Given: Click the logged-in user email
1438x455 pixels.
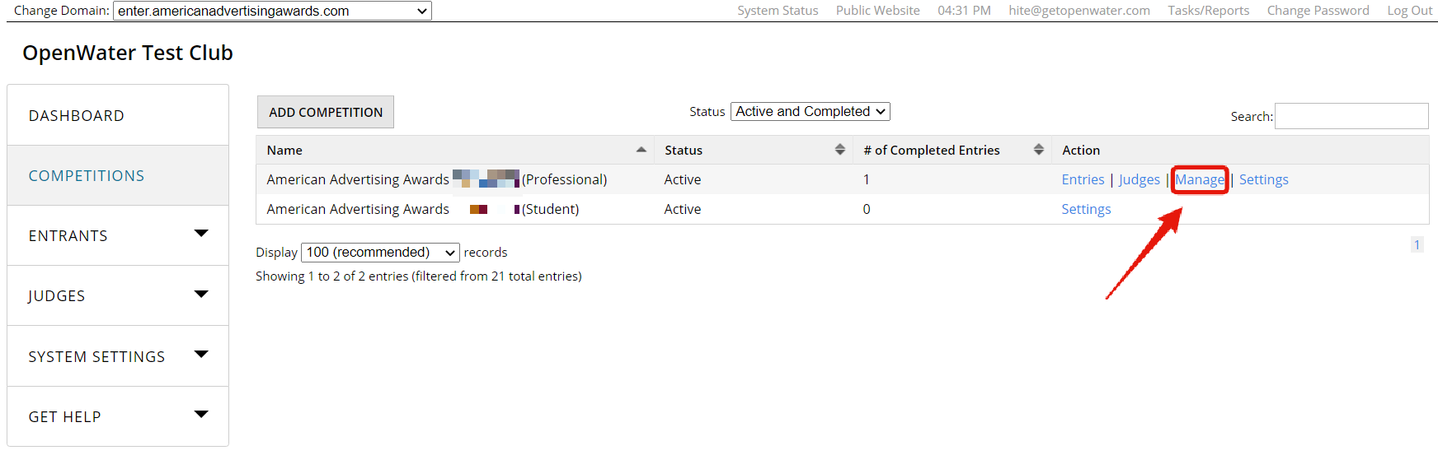Looking at the screenshot, I should (x=1078, y=11).
